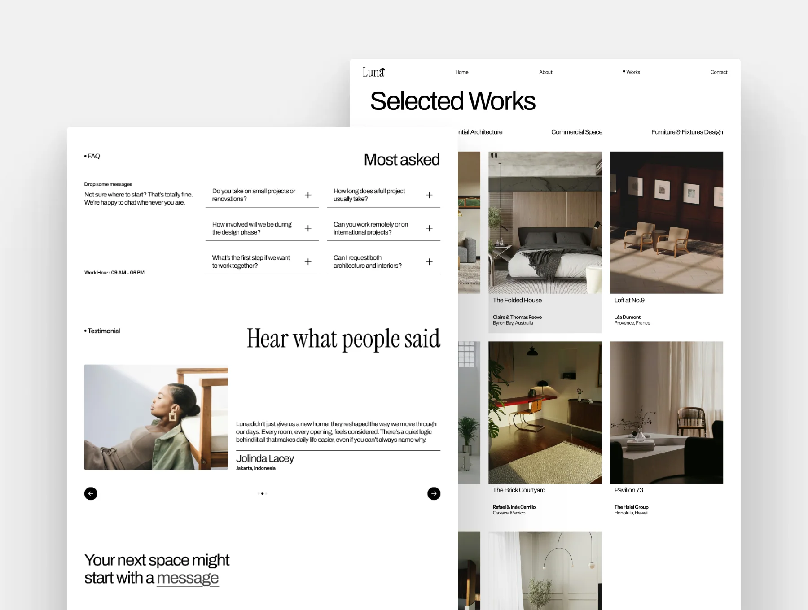Viewport: 808px width, 610px height.
Task: Open The Folded House project title
Action: 517,300
